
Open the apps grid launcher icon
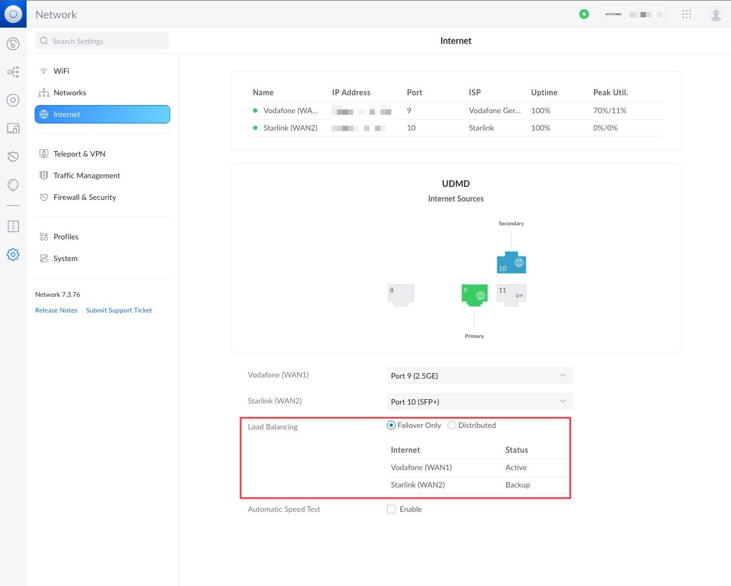[x=687, y=14]
